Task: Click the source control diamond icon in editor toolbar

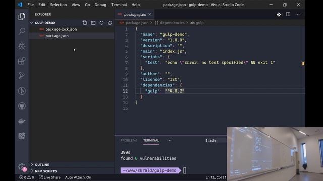Action: pyautogui.click(x=279, y=15)
